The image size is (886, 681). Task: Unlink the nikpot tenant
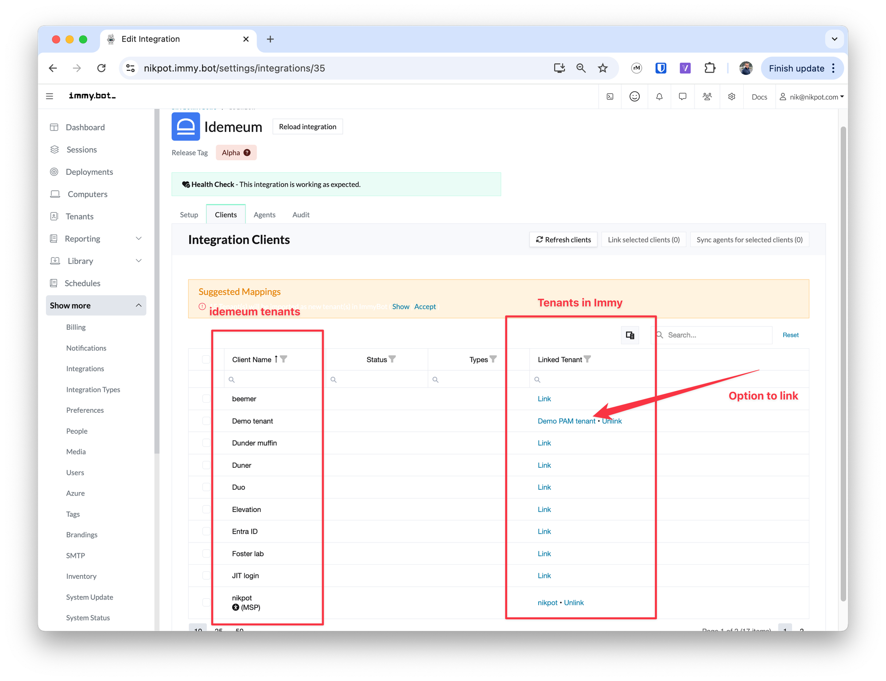coord(574,602)
